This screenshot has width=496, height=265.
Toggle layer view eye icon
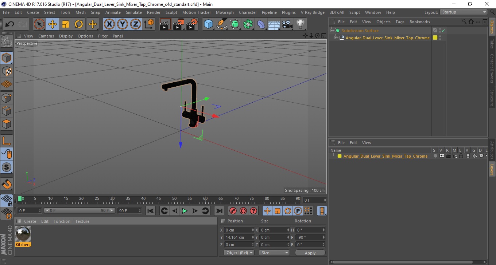click(442, 156)
